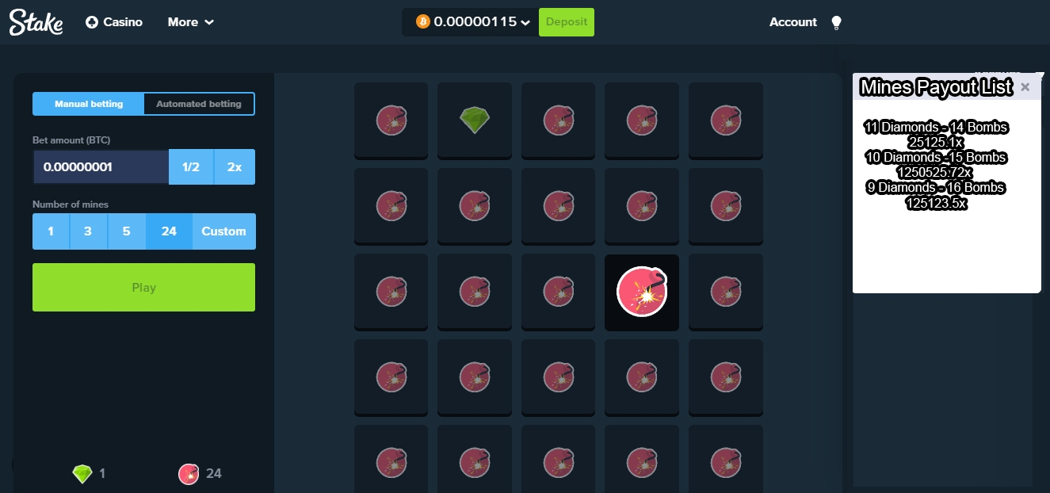Click the green diamond tile
This screenshot has width=1050, height=493.
point(475,120)
